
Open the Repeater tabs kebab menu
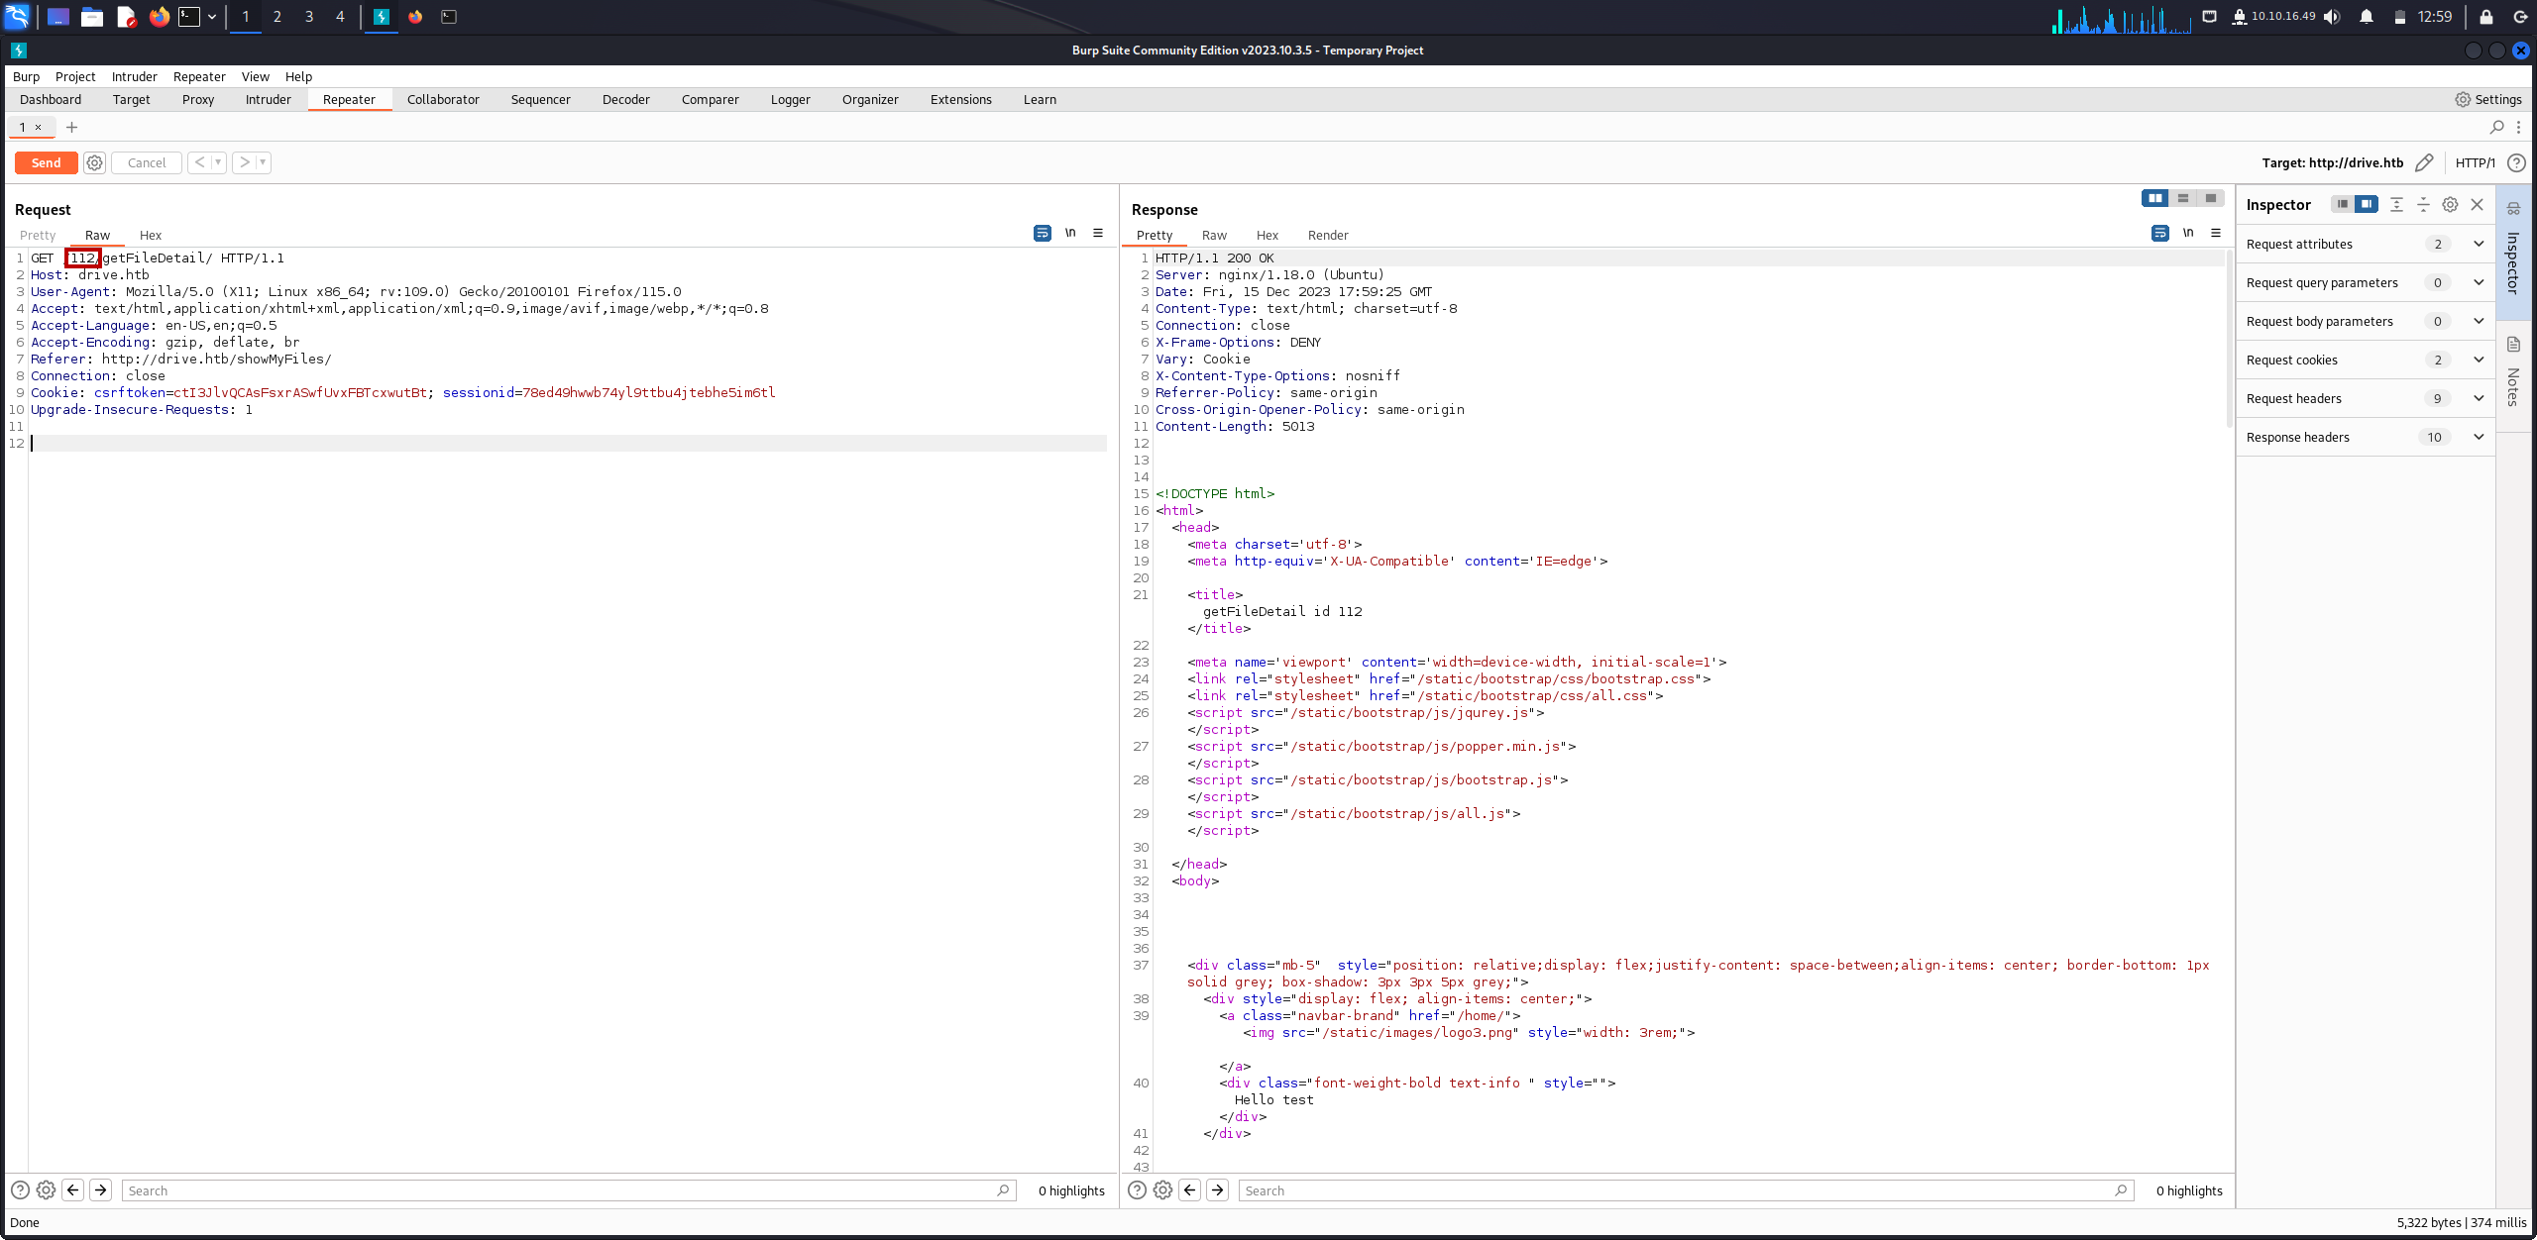click(2518, 127)
